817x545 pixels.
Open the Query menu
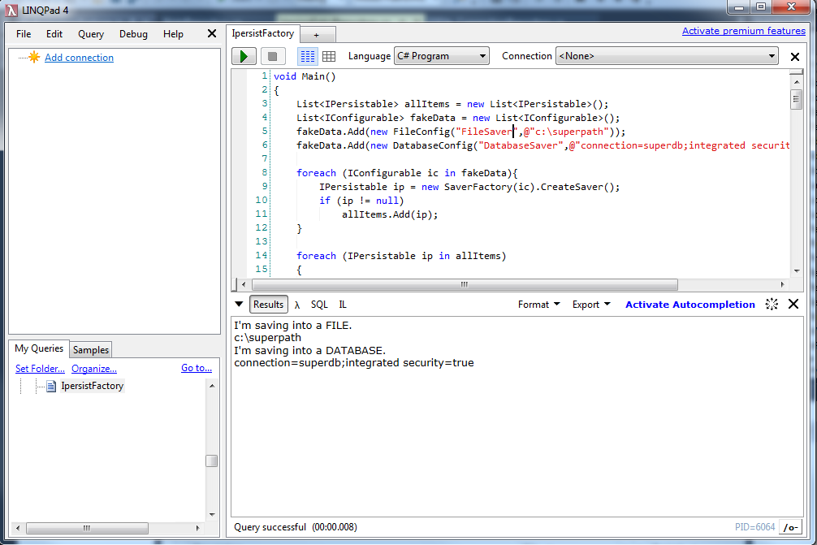[91, 34]
